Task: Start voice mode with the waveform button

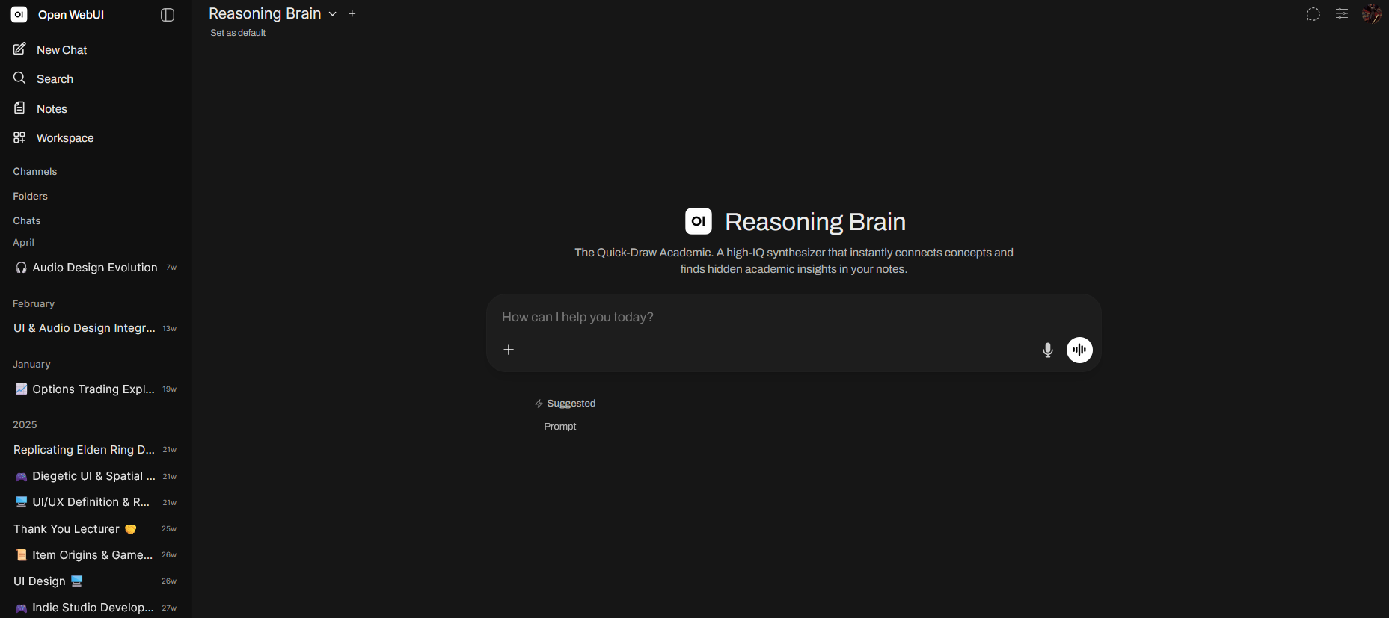Action: pos(1079,350)
